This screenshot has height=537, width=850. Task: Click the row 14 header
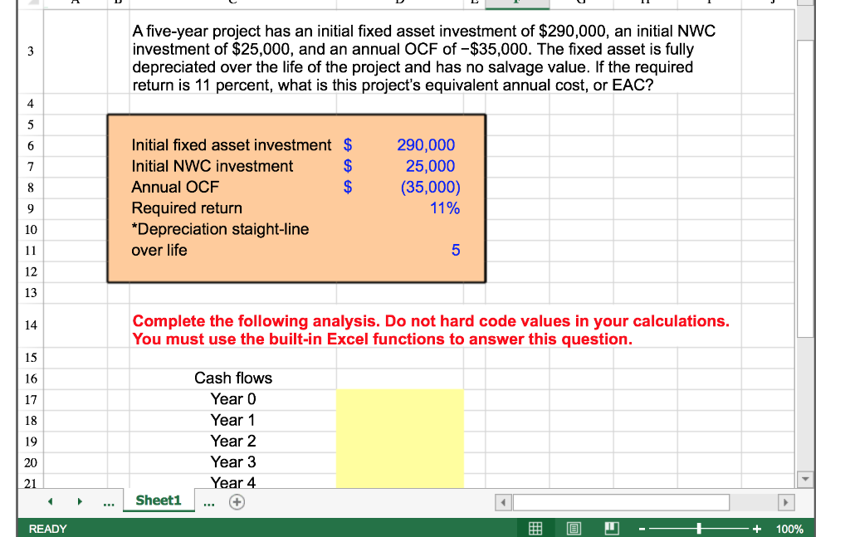coord(30,325)
